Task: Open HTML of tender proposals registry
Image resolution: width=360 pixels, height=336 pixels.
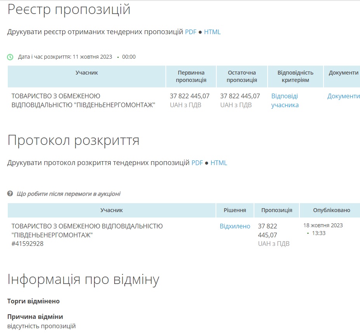Action: 212,32
